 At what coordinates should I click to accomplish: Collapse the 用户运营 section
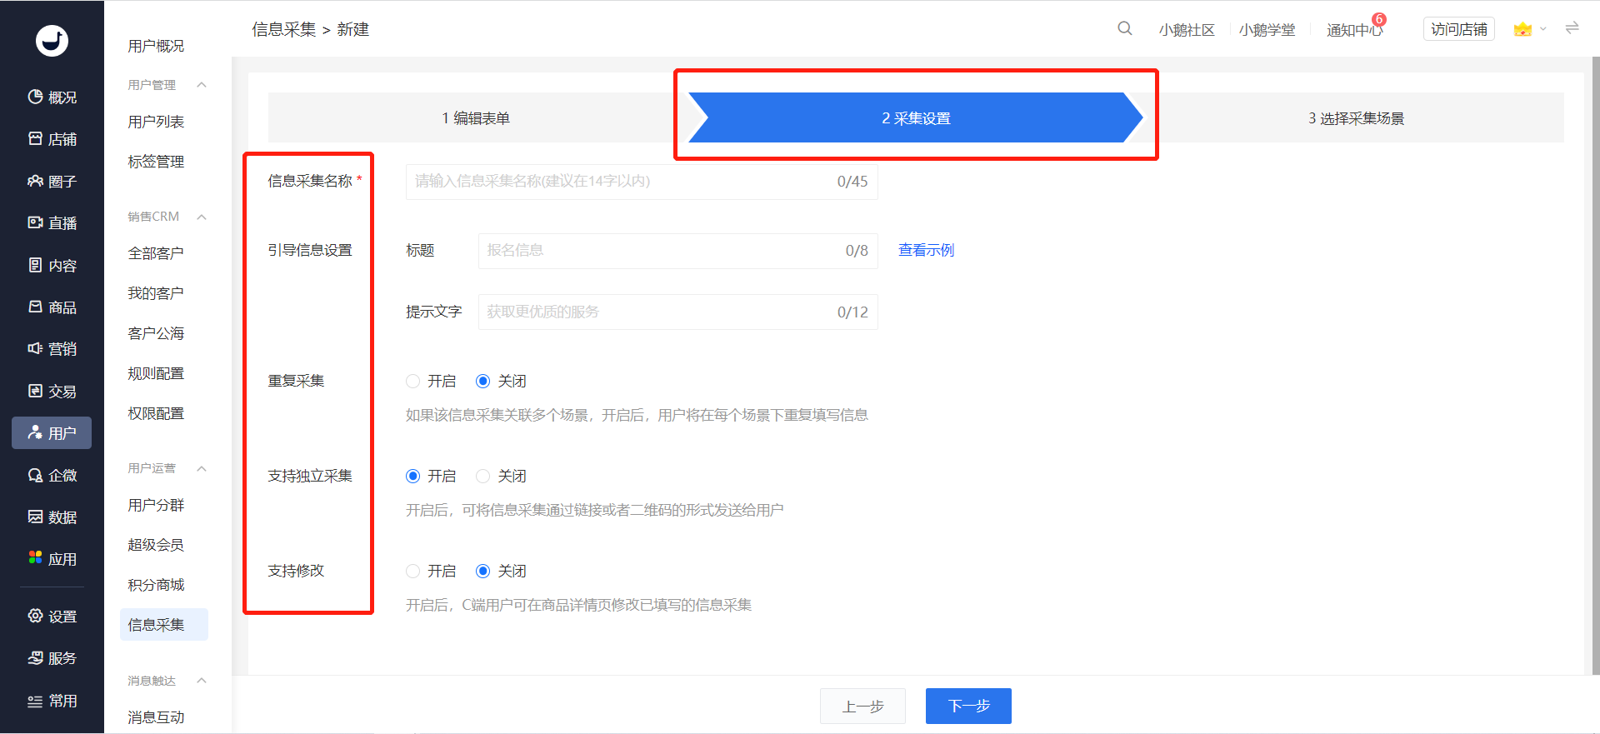[201, 468]
